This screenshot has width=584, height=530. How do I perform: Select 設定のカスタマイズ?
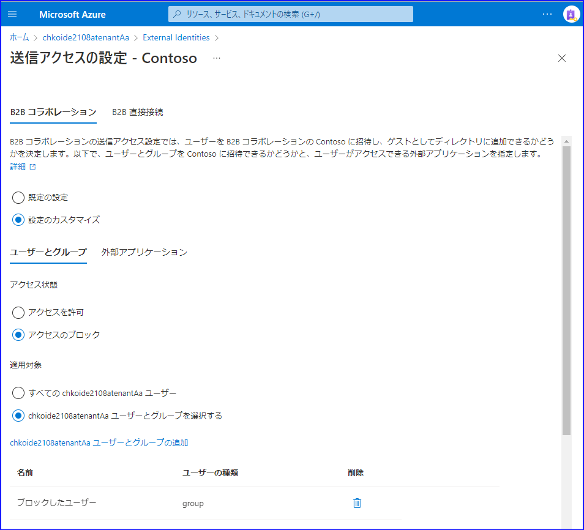point(18,219)
